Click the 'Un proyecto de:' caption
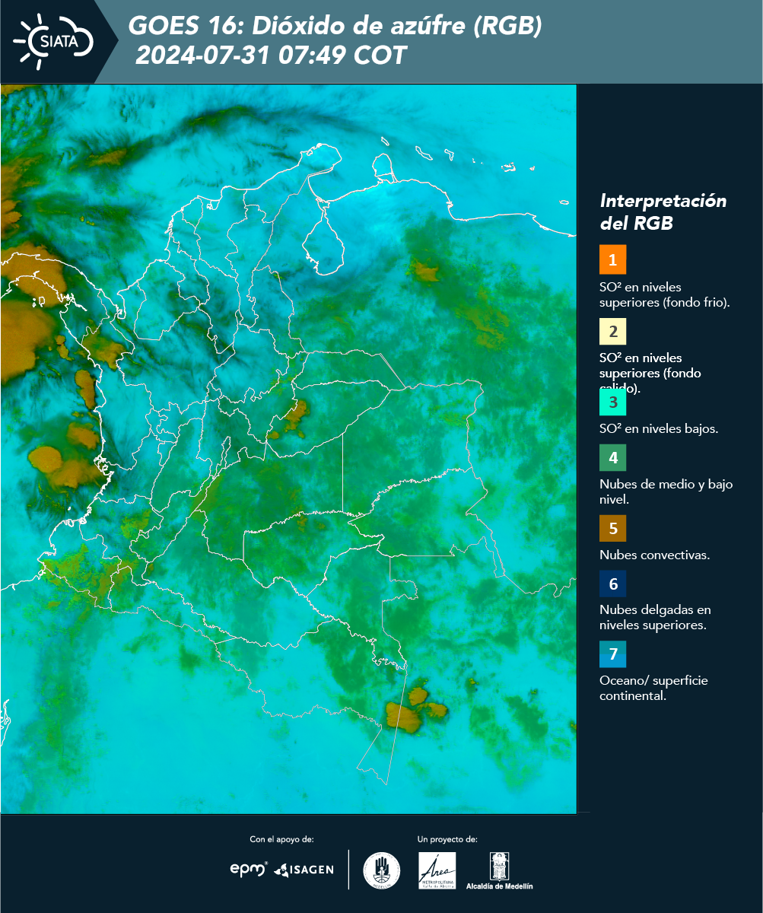The image size is (763, 913). (x=447, y=839)
